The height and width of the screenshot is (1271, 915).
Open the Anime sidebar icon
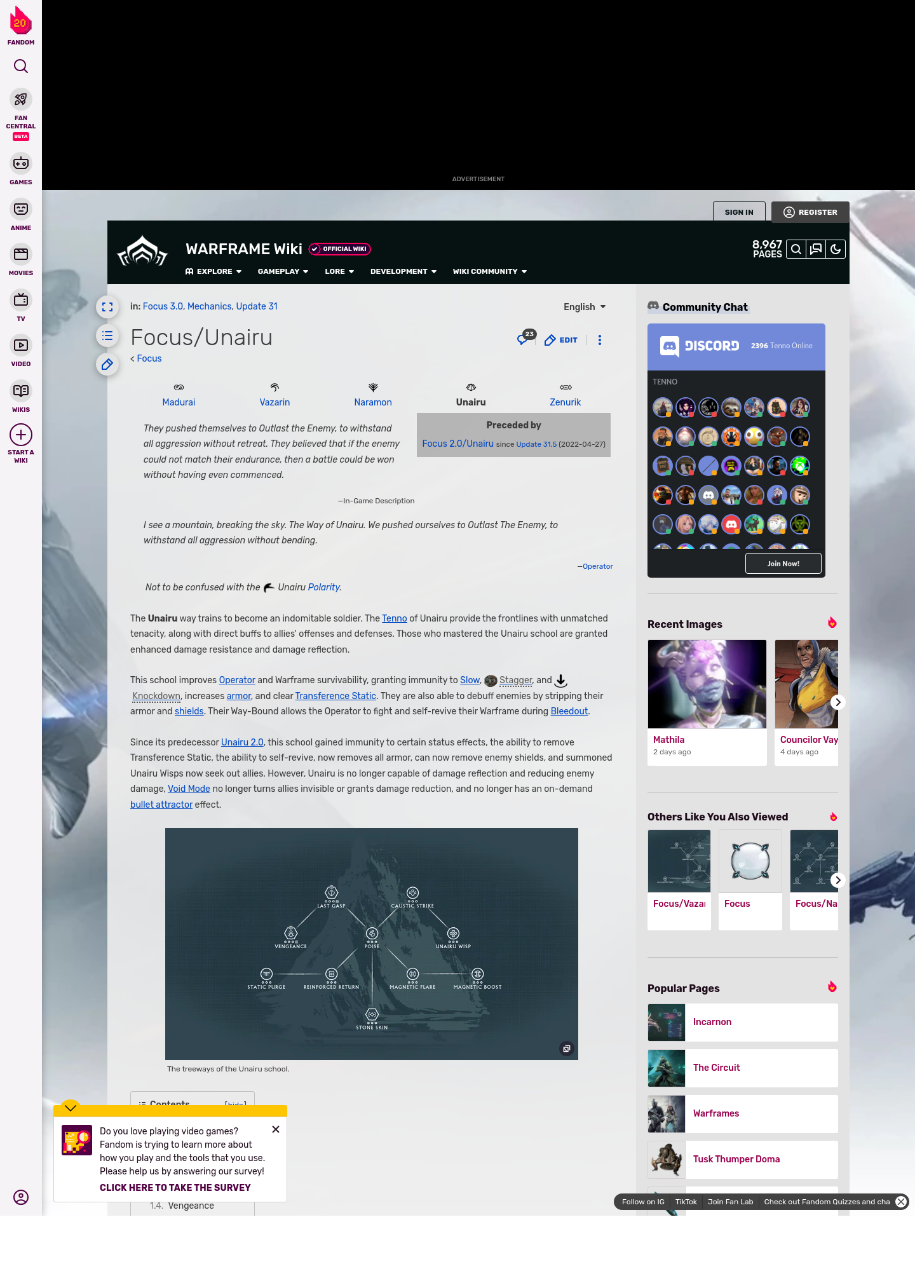click(21, 209)
